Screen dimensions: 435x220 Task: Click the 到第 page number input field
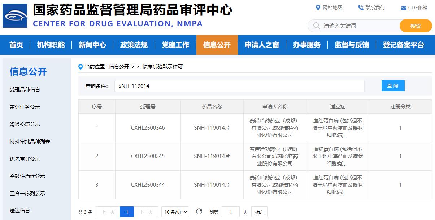coord(231,212)
